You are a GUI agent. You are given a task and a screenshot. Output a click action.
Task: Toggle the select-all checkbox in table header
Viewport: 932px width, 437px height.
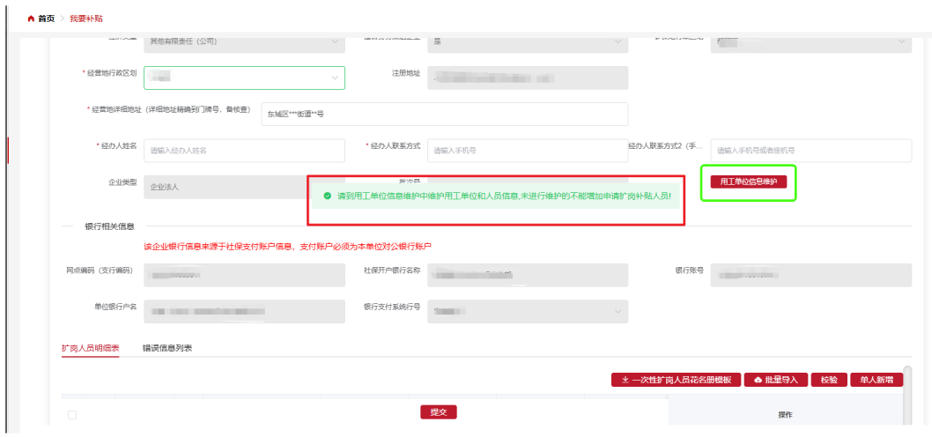point(72,414)
